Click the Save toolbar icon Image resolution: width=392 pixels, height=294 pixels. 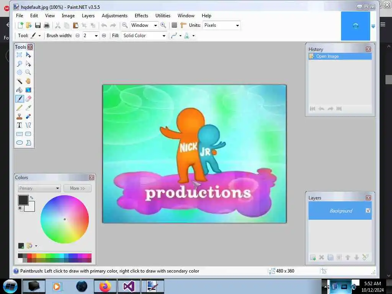[x=38, y=25]
